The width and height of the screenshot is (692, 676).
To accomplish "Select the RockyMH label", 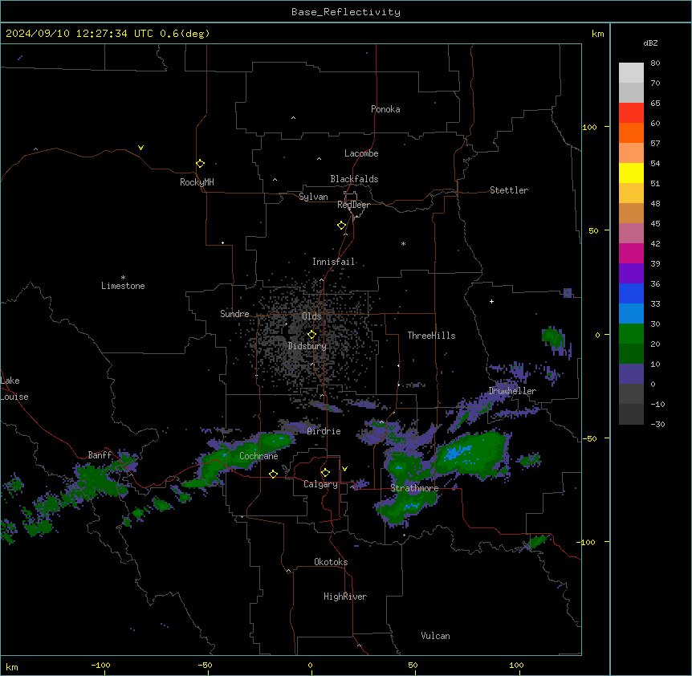I will point(197,182).
